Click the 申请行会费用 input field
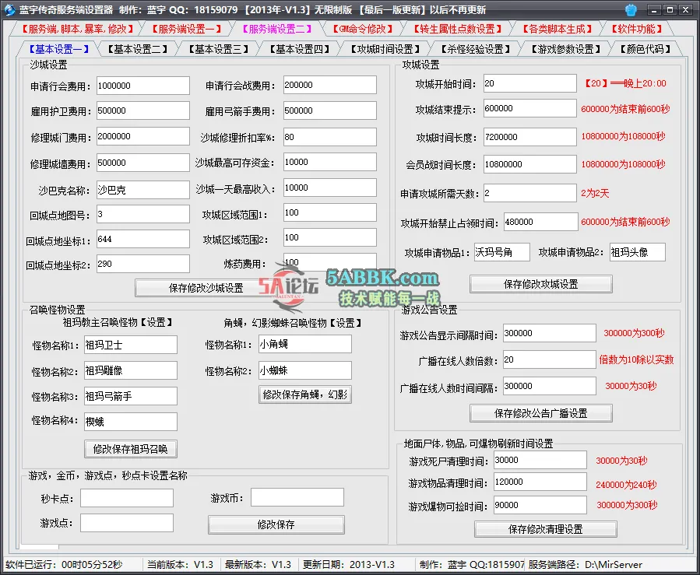700x575 pixels. [x=142, y=86]
